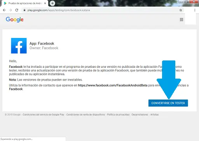
Task: Open the Política de privacidad link
Action: [x=118, y=115]
